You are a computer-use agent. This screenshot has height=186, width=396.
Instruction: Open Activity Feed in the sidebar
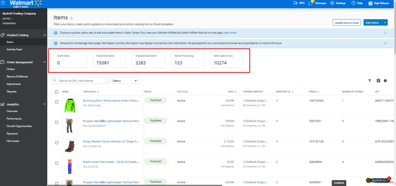point(14,49)
